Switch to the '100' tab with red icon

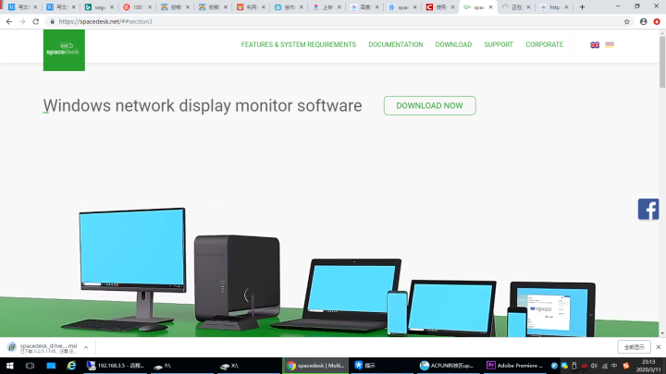click(x=137, y=7)
